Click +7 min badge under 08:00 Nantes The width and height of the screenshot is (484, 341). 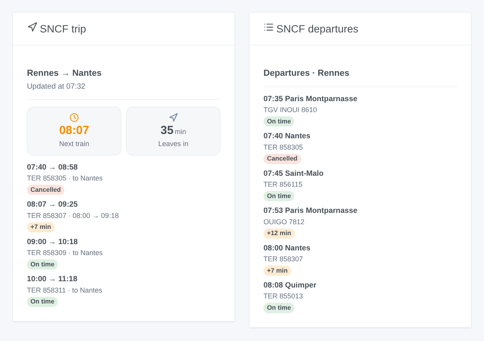click(277, 271)
